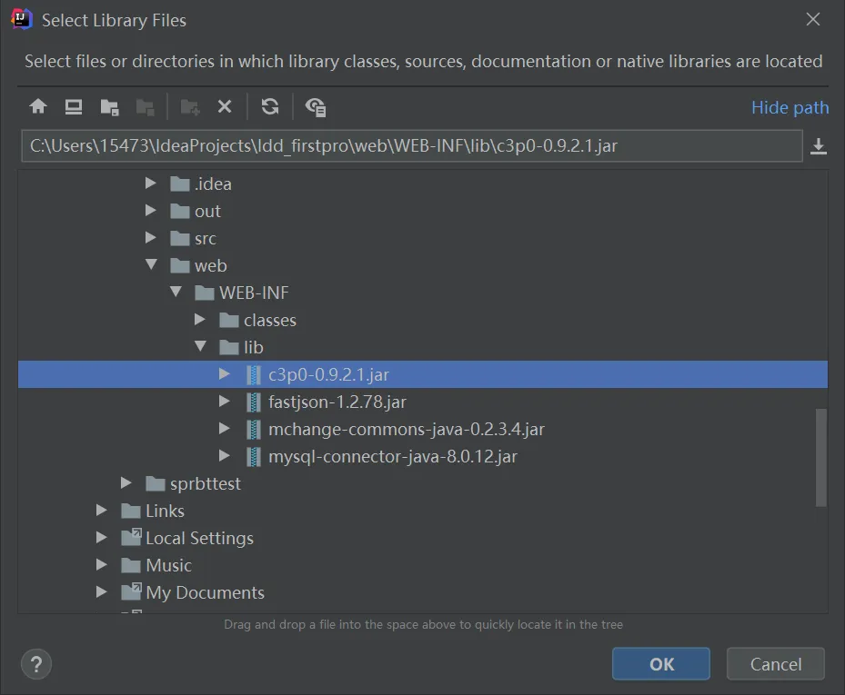Viewport: 845px width, 695px height.
Task: Go to Project directory icon
Action: coord(109,107)
